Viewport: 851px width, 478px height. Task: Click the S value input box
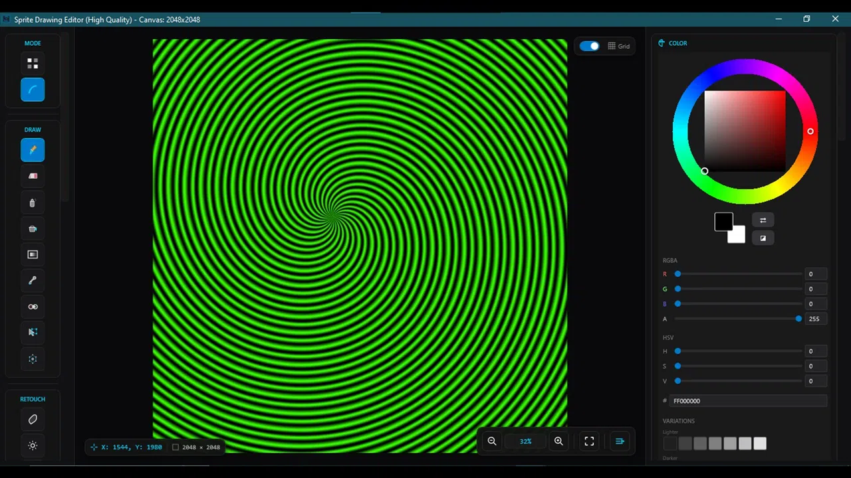pos(816,366)
